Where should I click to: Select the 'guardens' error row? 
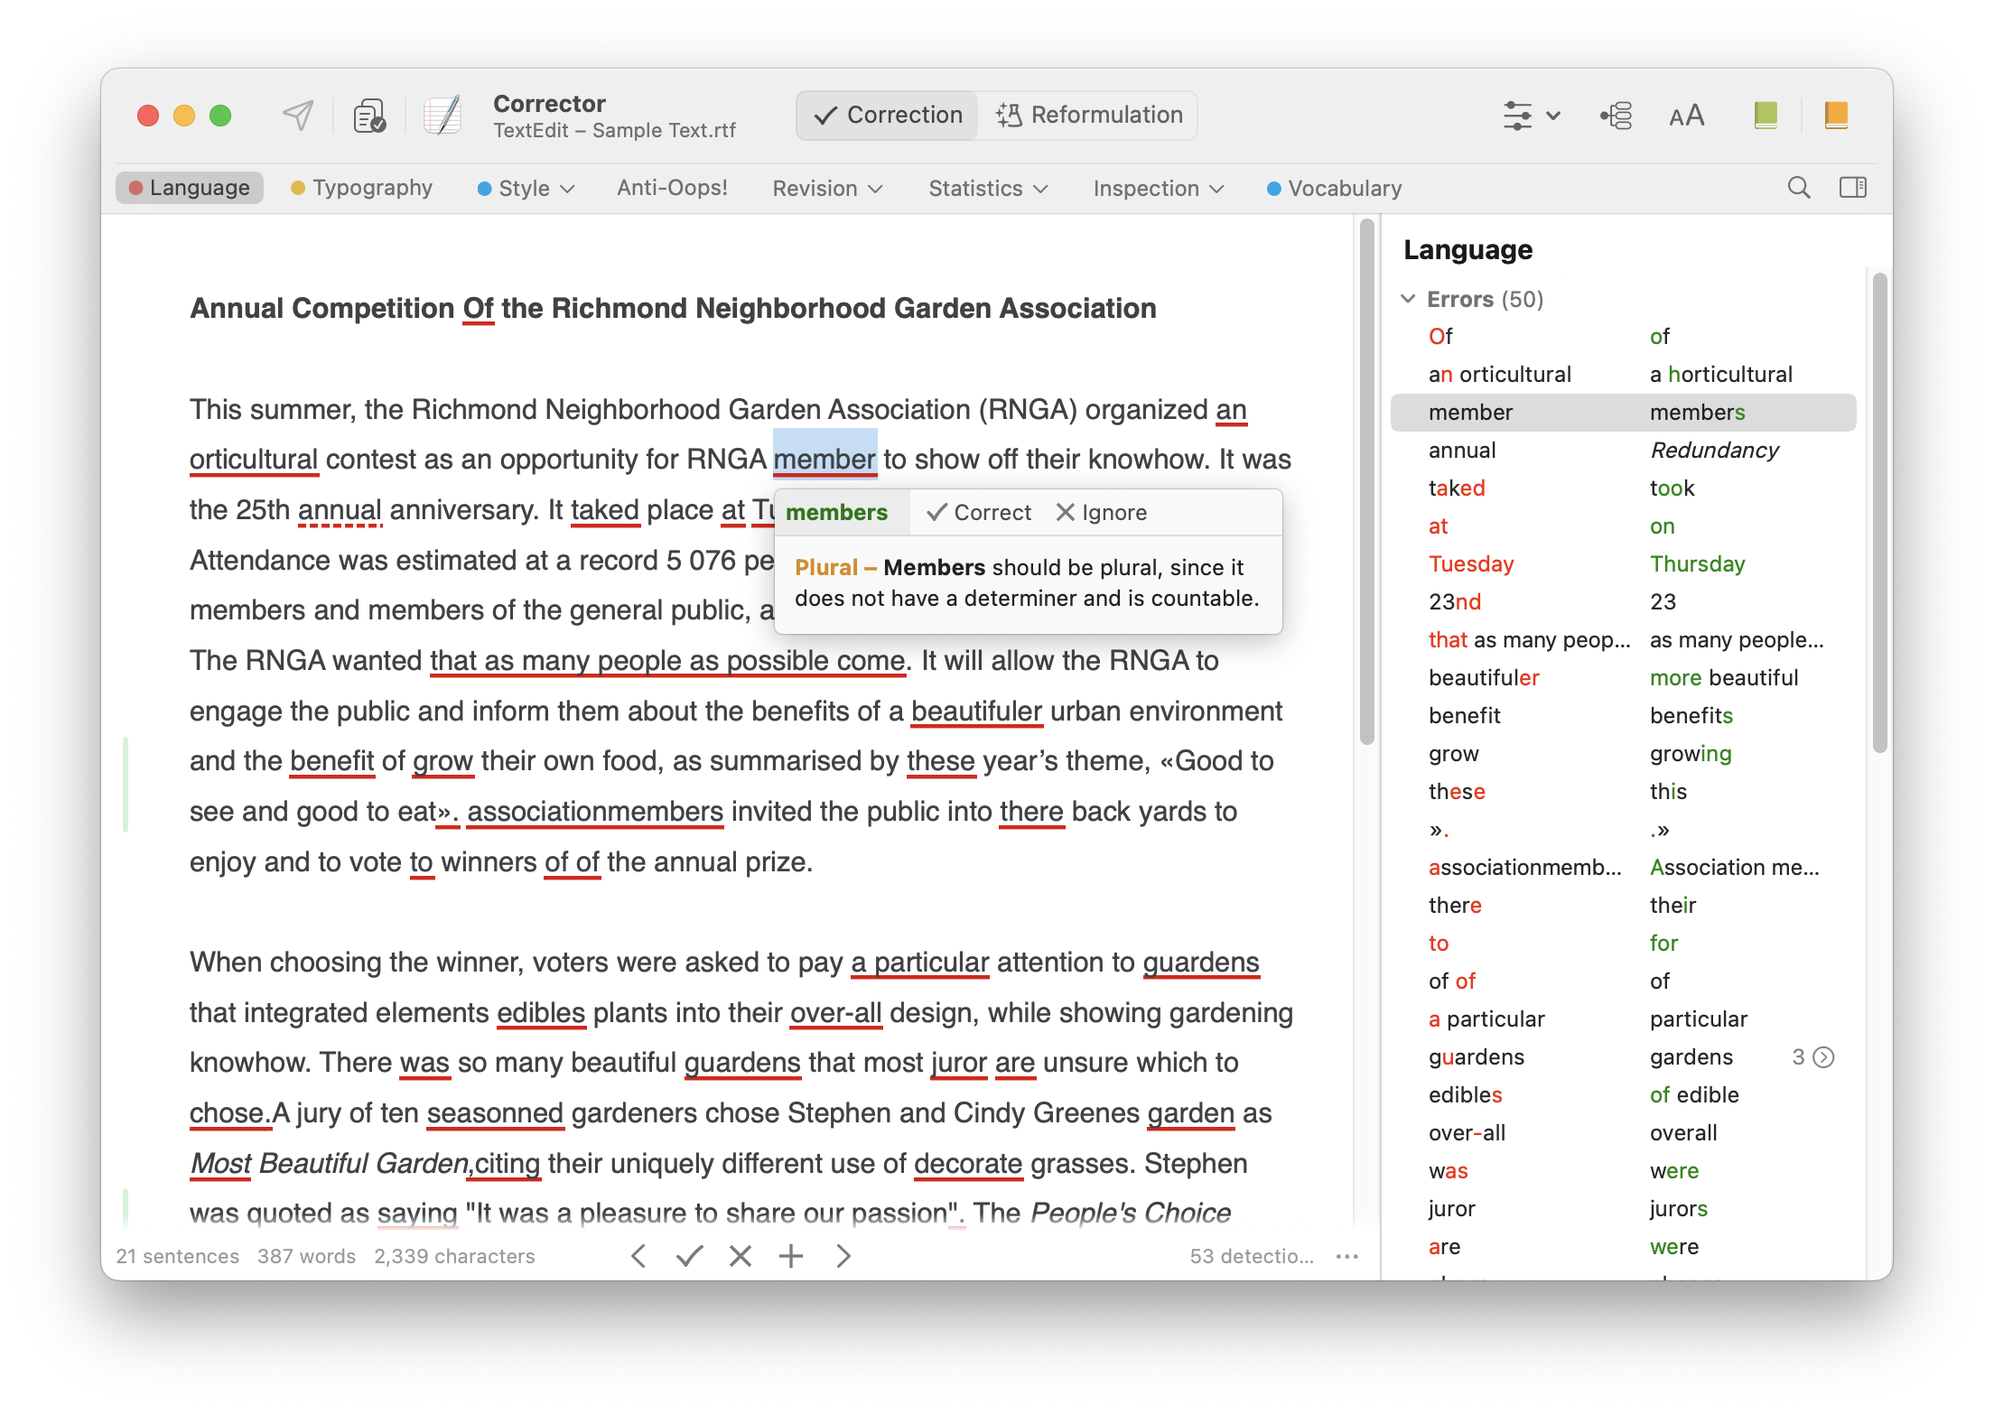(x=1624, y=1057)
